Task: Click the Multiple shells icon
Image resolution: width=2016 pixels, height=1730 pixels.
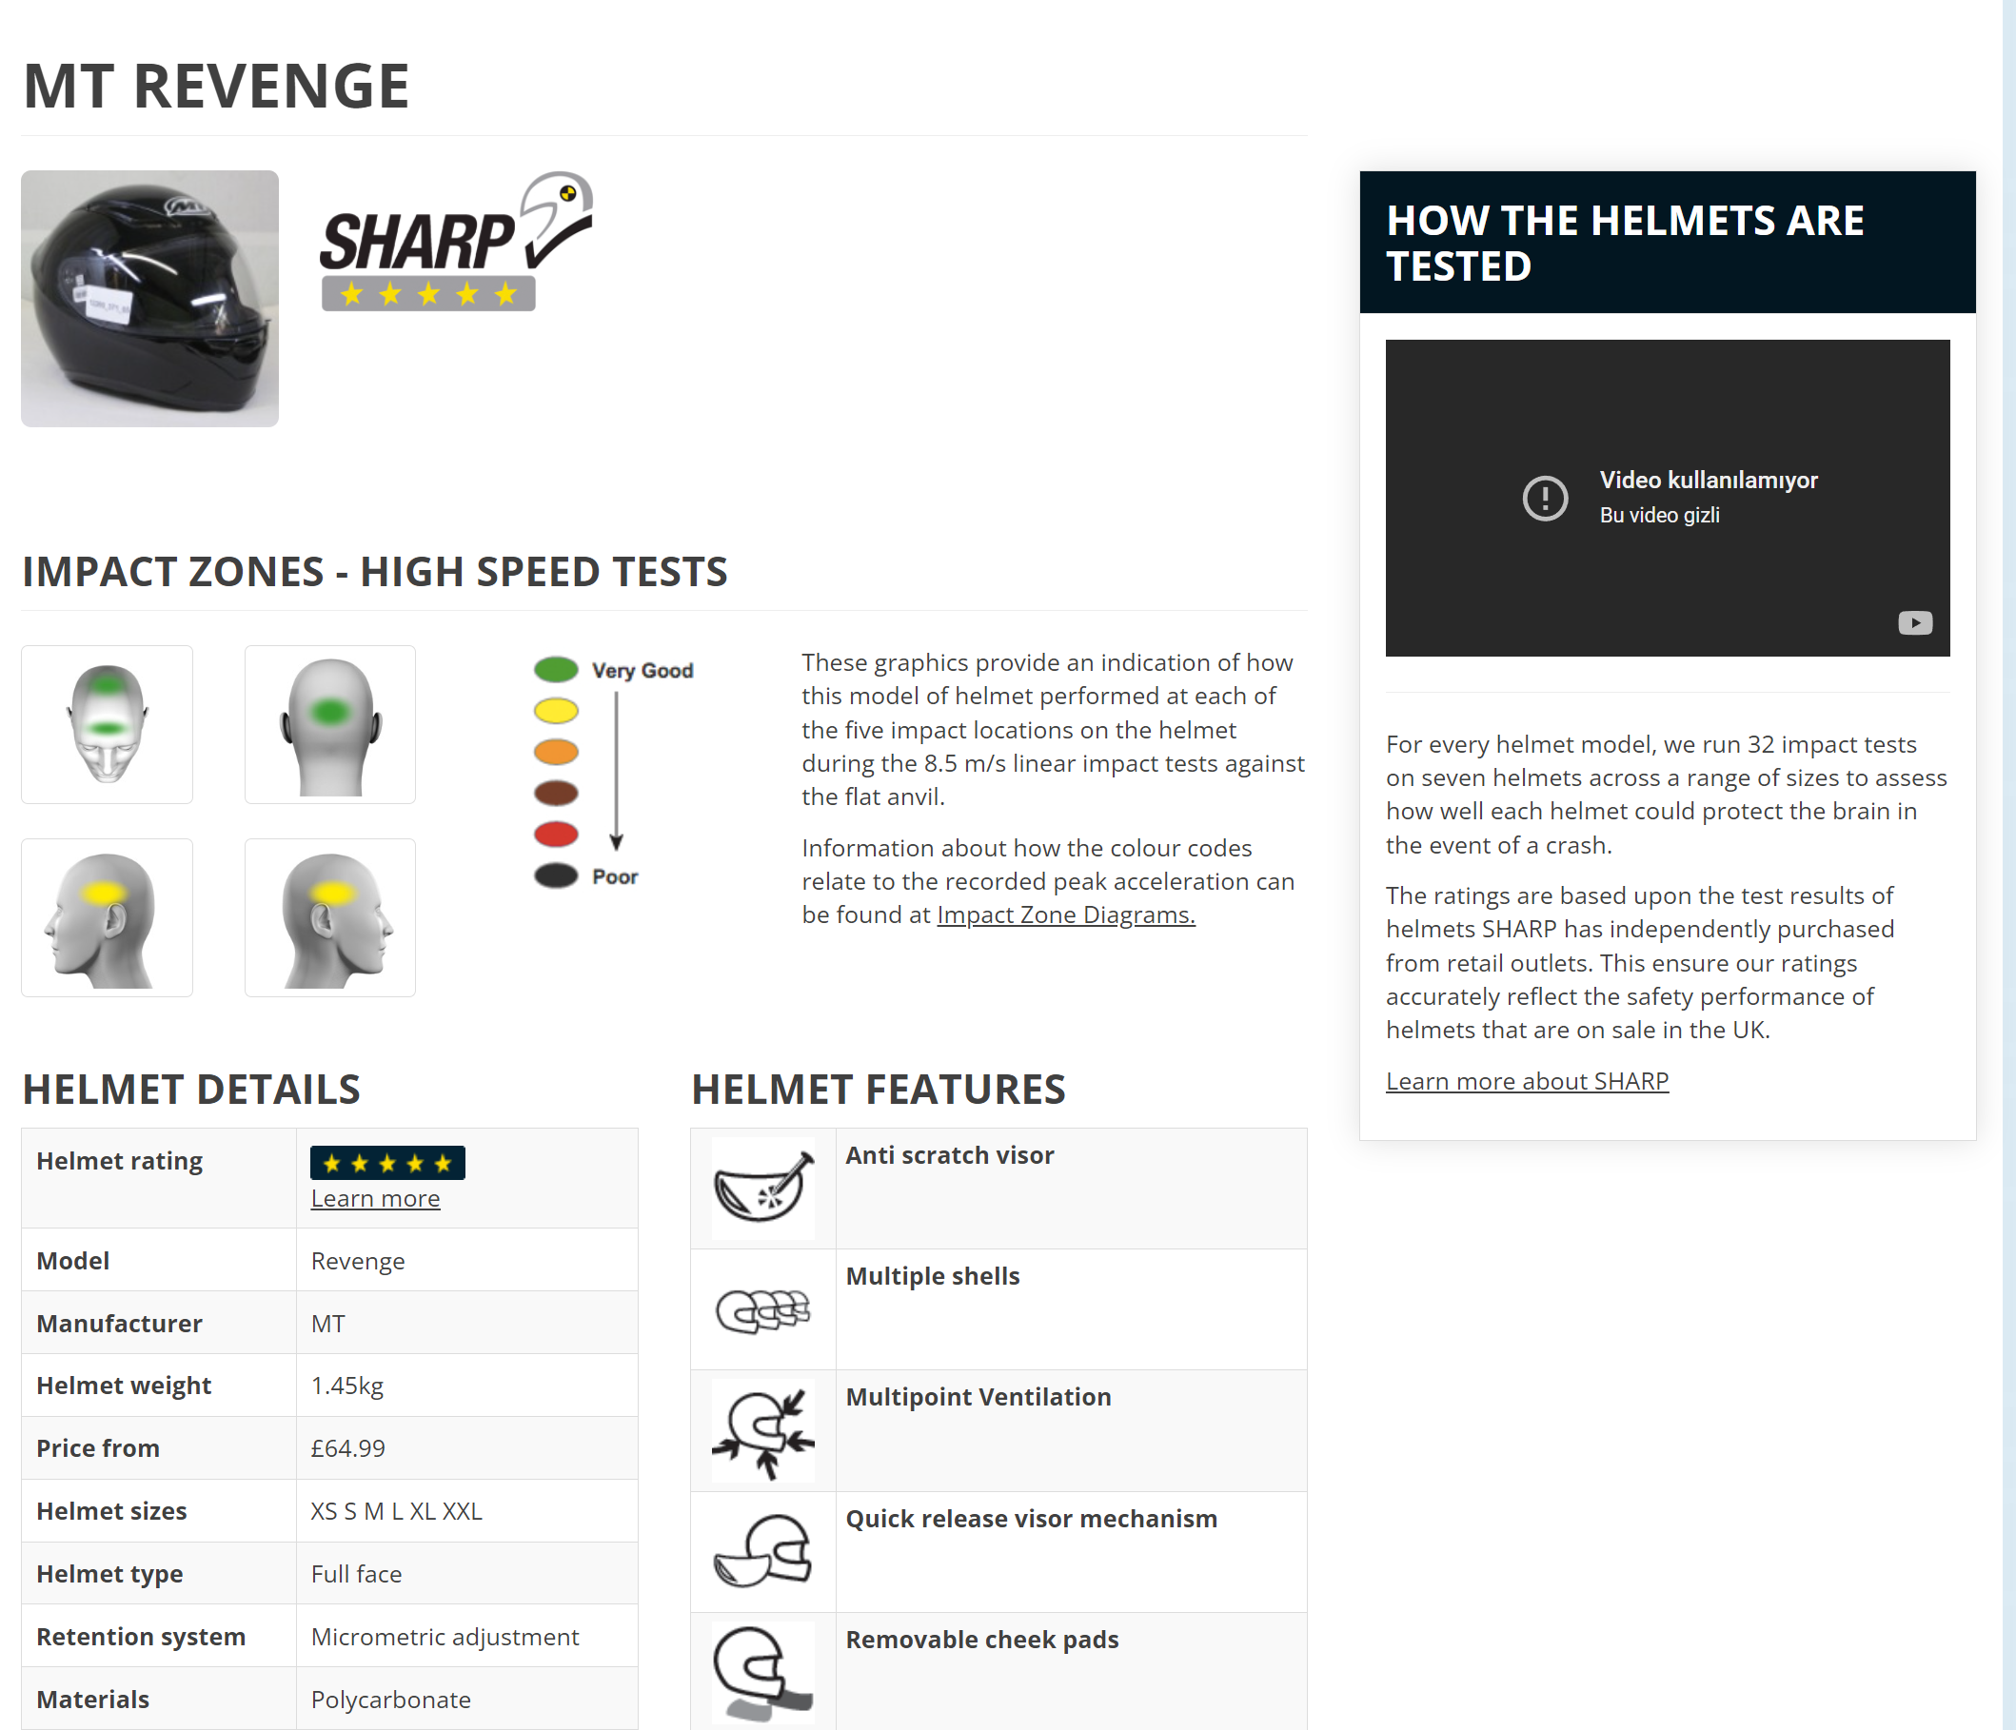Action: pos(762,1310)
